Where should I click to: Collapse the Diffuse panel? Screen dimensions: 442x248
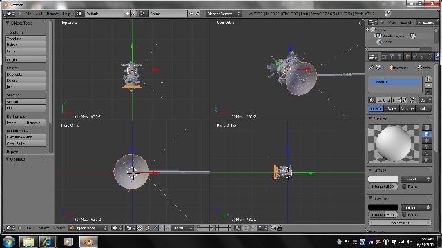(370, 170)
